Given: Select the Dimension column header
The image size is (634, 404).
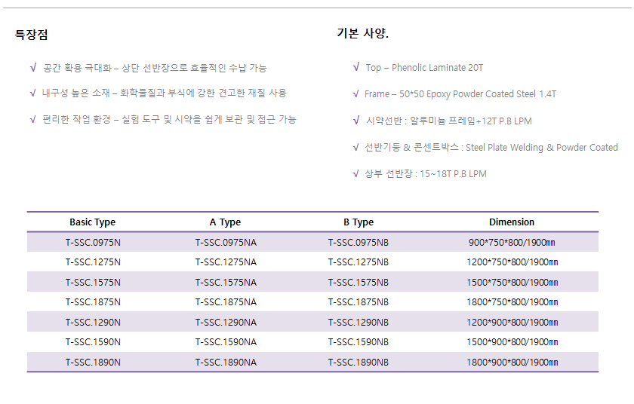Looking at the screenshot, I should [512, 222].
